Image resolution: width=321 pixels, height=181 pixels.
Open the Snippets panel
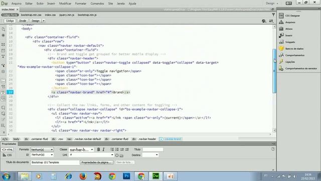(287, 42)
